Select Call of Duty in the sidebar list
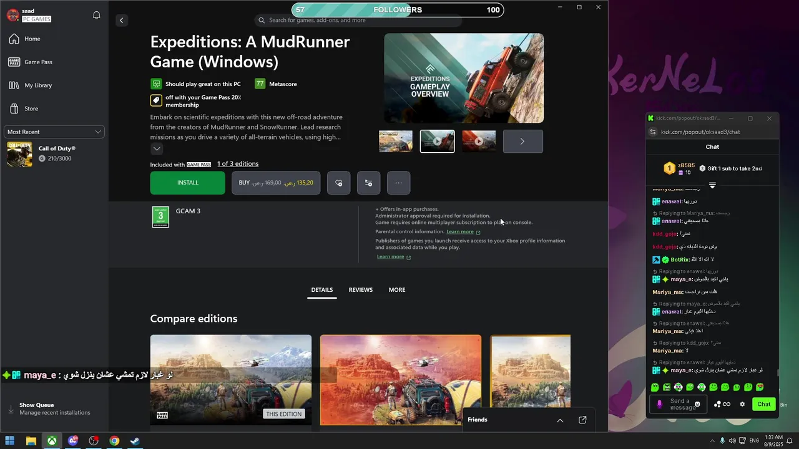Image resolution: width=799 pixels, height=449 pixels. 54,154
